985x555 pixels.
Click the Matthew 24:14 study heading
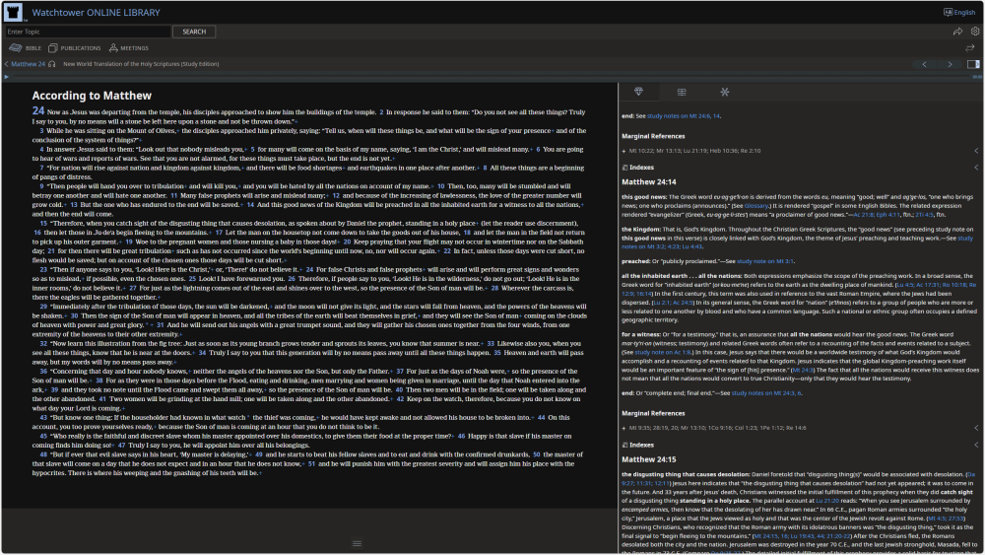point(649,181)
